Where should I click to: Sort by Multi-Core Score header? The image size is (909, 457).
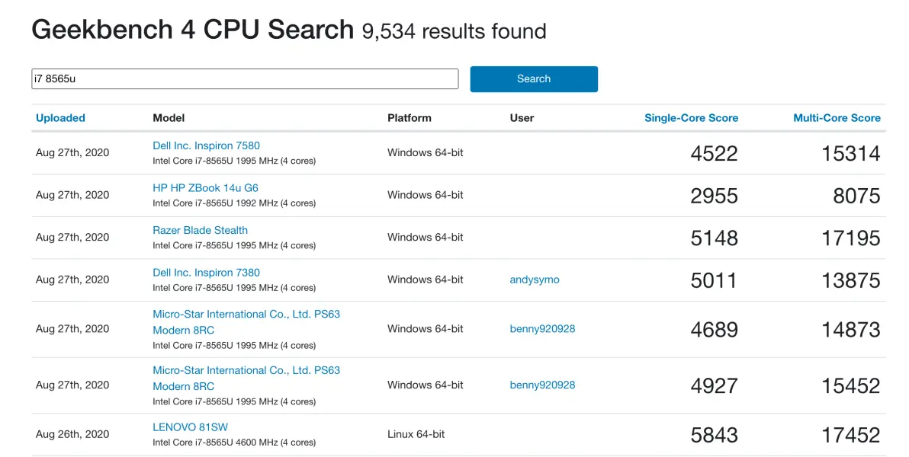(837, 117)
